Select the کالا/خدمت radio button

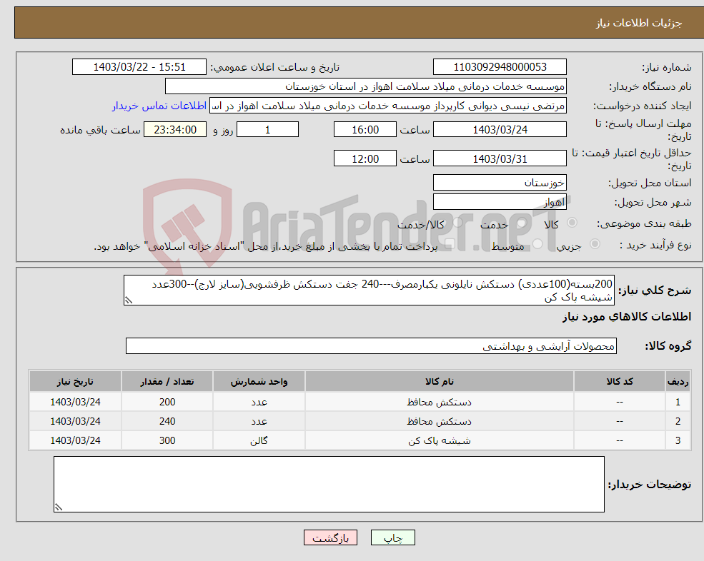pyautogui.click(x=457, y=223)
